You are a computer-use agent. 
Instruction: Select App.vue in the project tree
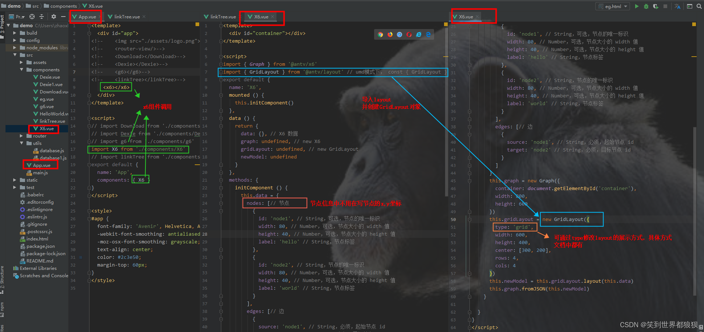42,165
